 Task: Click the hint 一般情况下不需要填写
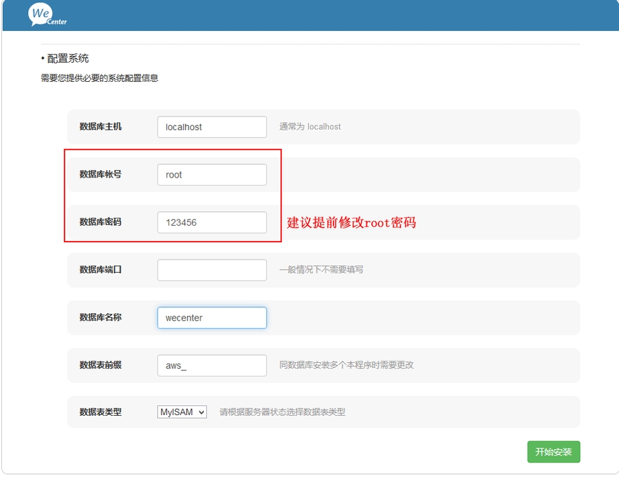point(321,270)
